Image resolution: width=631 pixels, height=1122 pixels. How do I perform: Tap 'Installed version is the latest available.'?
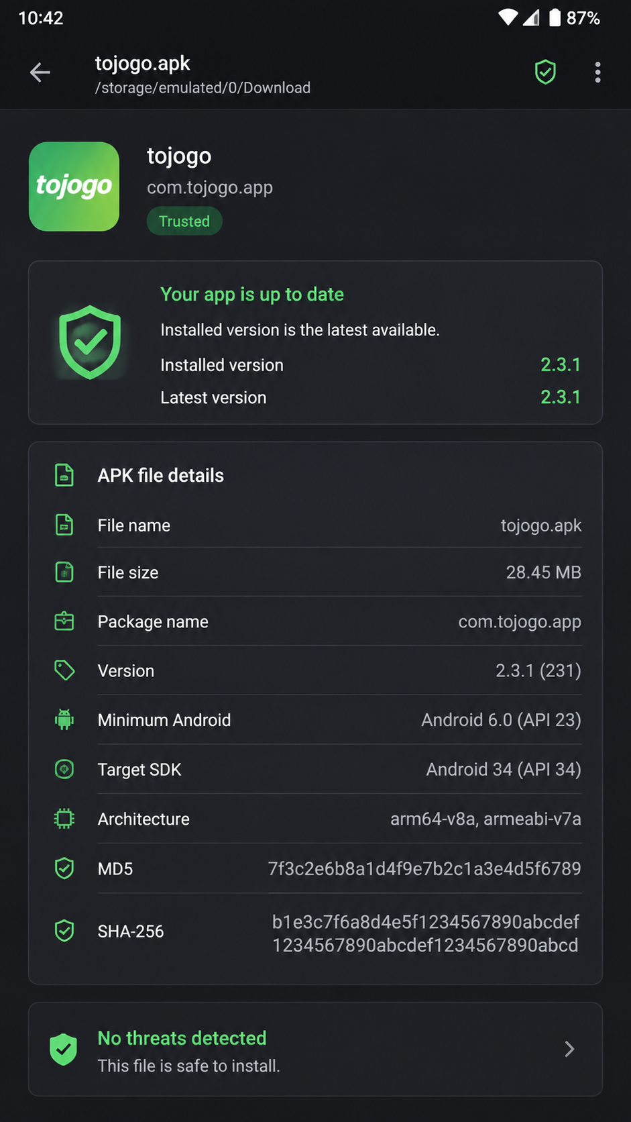pyautogui.click(x=300, y=330)
